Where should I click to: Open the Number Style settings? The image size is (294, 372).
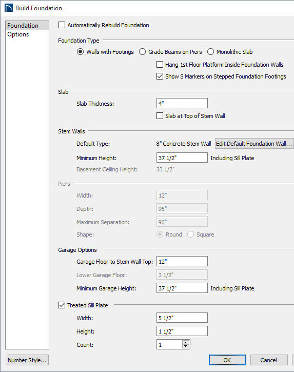(28, 360)
